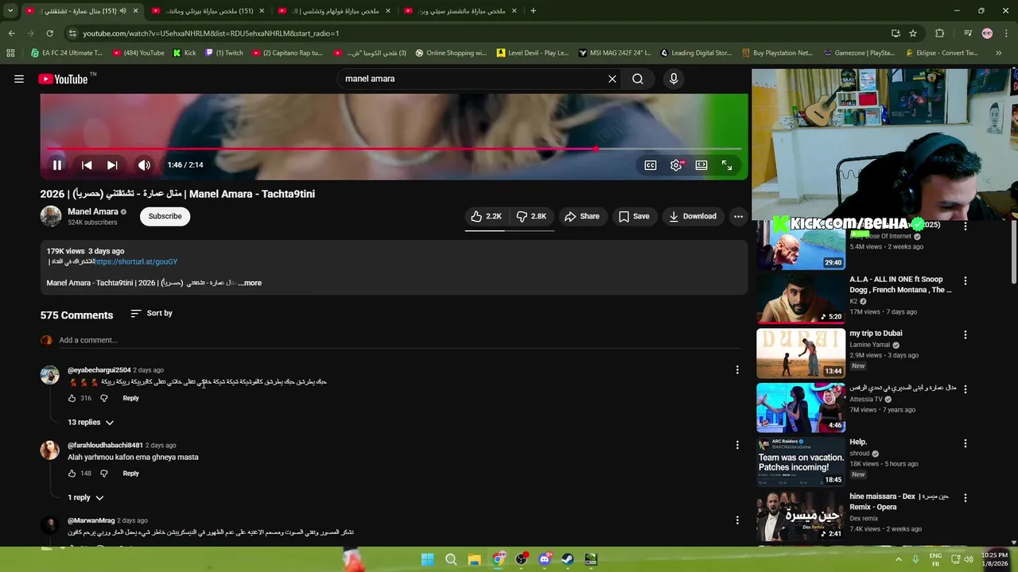Image resolution: width=1018 pixels, height=572 pixels.
Task: Open Steam from the taskbar
Action: point(567,559)
